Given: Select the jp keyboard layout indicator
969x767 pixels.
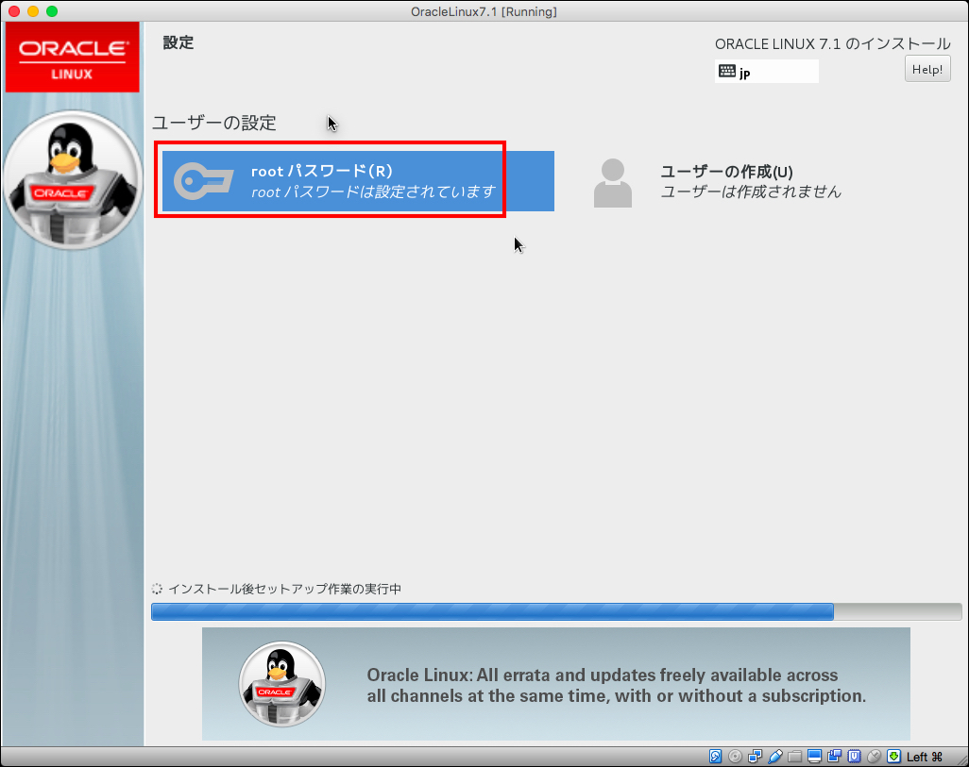Looking at the screenshot, I should (766, 72).
